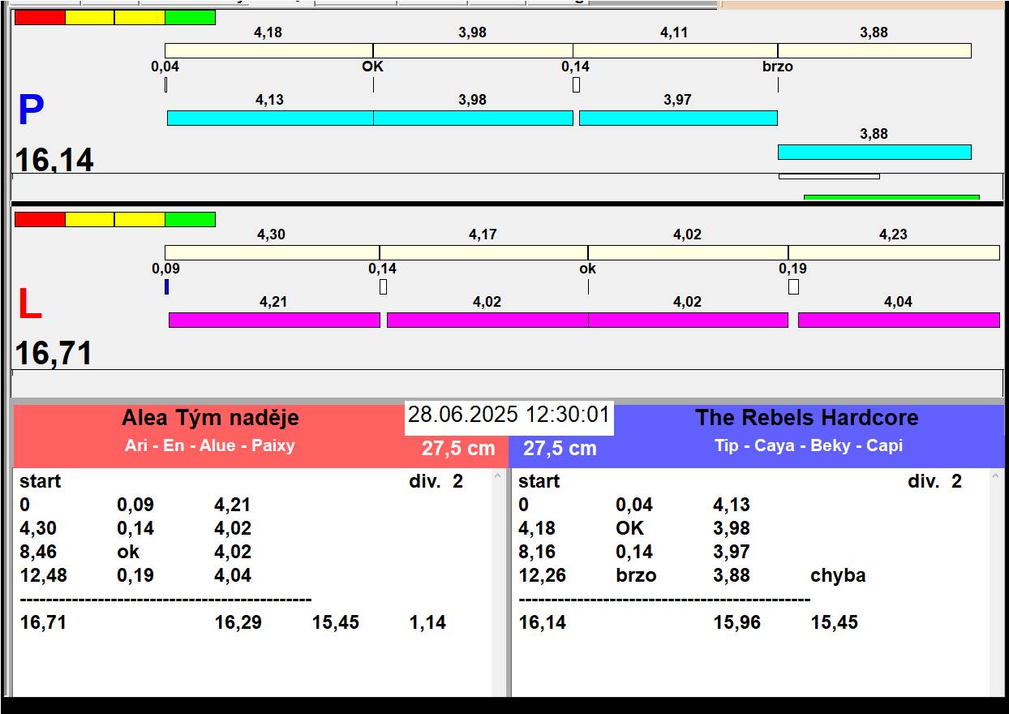Click the chyba entry in Rebels results

838,576
